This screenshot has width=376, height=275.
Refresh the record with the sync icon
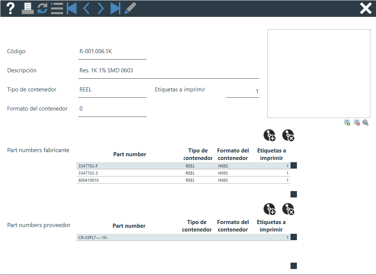[42, 8]
